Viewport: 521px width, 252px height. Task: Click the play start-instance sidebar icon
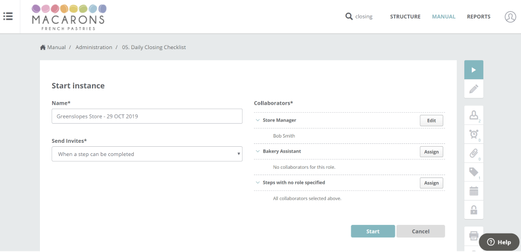coord(474,69)
